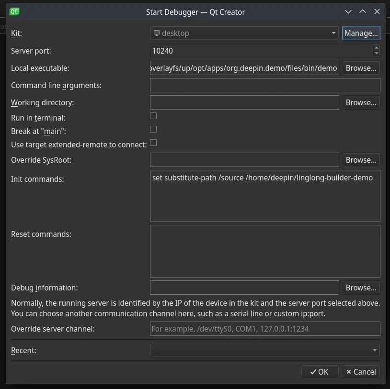
Task: Enable Use target extended-remote to connect
Action: pyautogui.click(x=153, y=143)
